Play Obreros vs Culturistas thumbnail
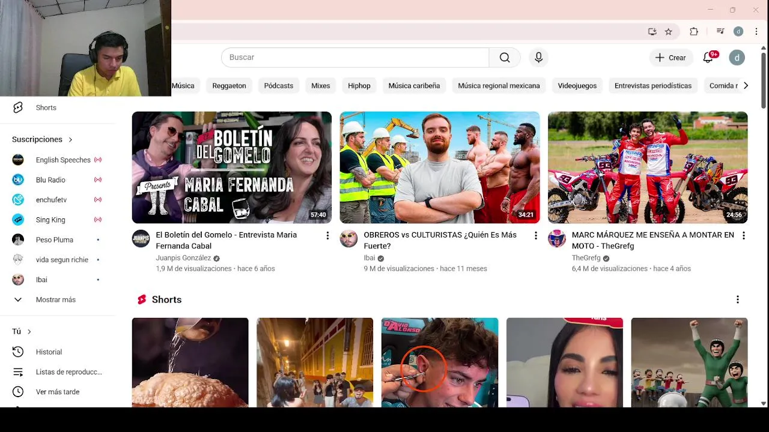The image size is (769, 432). click(x=440, y=167)
